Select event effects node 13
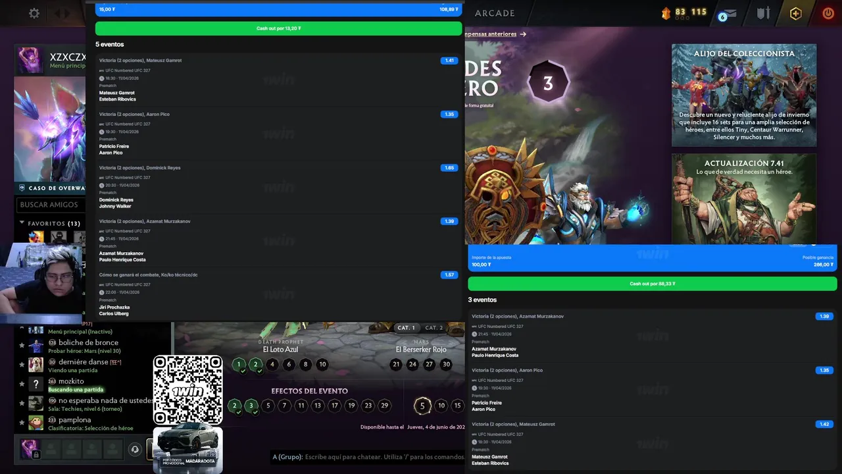The image size is (842, 474). 318,406
